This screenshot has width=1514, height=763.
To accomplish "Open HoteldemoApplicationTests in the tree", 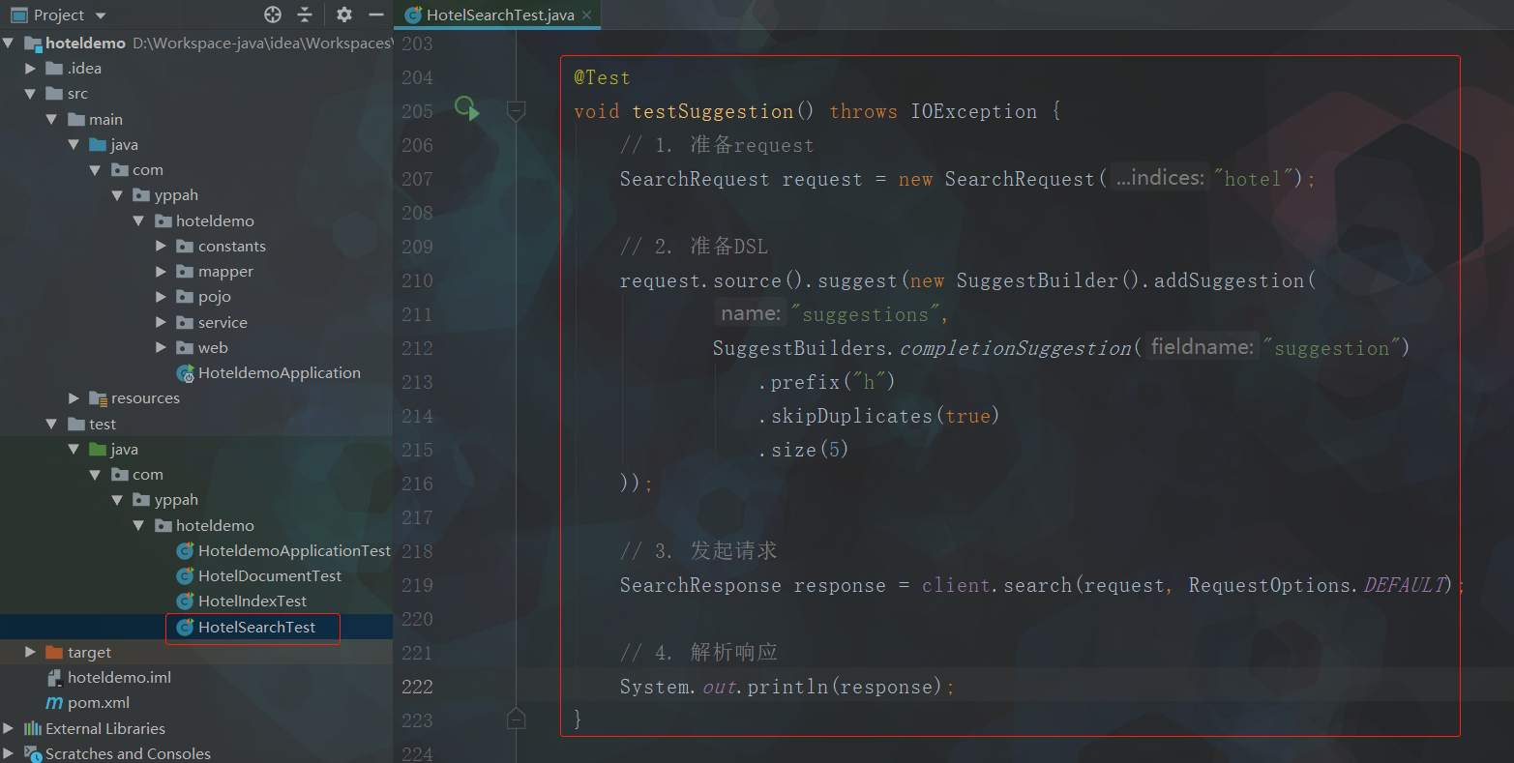I will tap(294, 551).
